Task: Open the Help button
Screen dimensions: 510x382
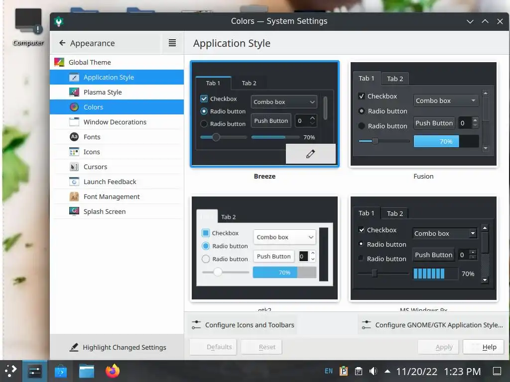Action: tap(483, 347)
